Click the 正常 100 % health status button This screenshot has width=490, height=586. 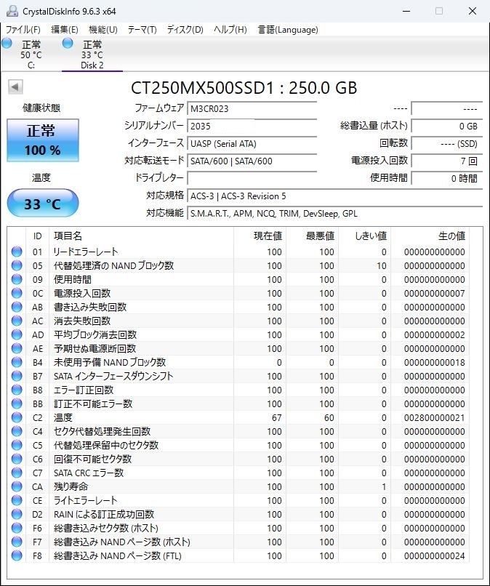[43, 140]
